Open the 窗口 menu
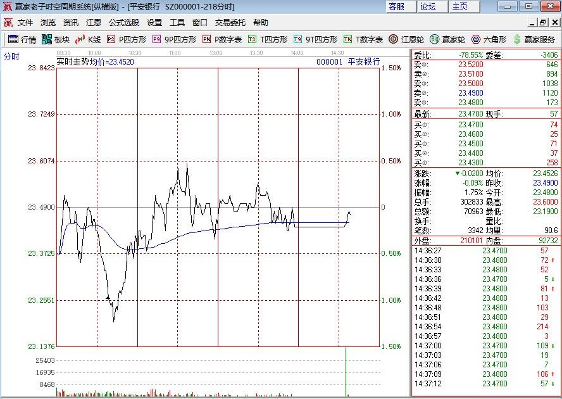The image size is (562, 399). pos(199,23)
